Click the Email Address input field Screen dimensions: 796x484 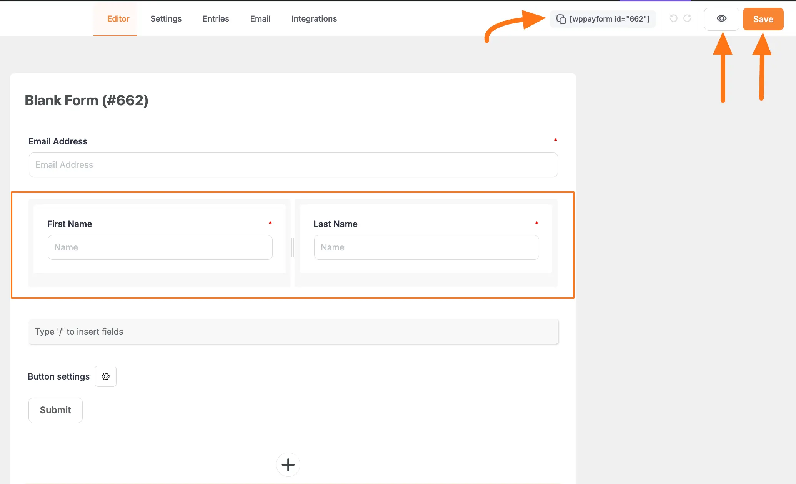(x=293, y=165)
